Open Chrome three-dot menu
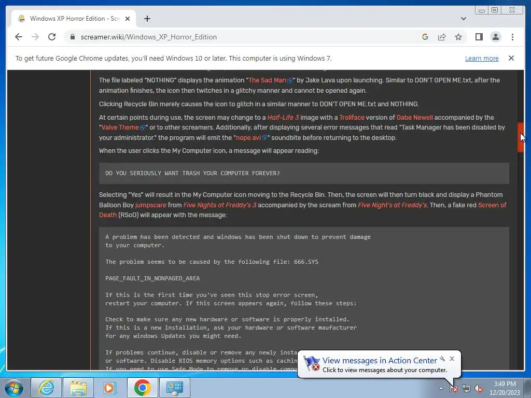The height and width of the screenshot is (398, 531). pos(512,37)
